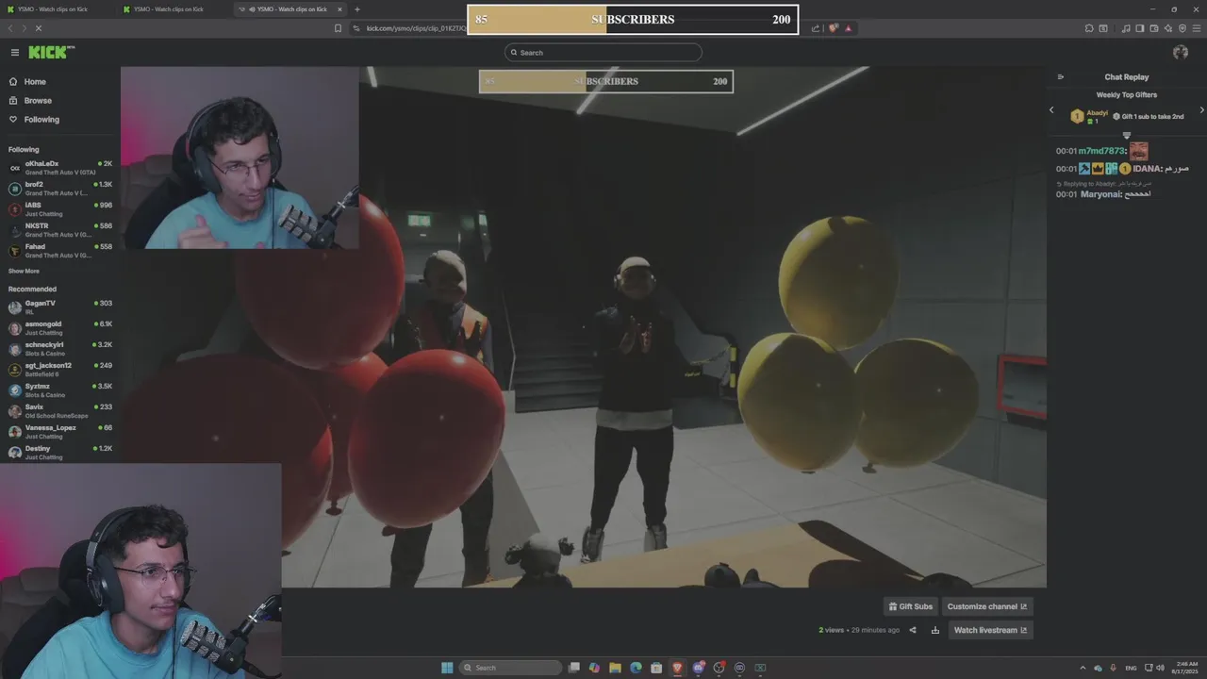Click Brave Shields lion icon

coord(834,28)
